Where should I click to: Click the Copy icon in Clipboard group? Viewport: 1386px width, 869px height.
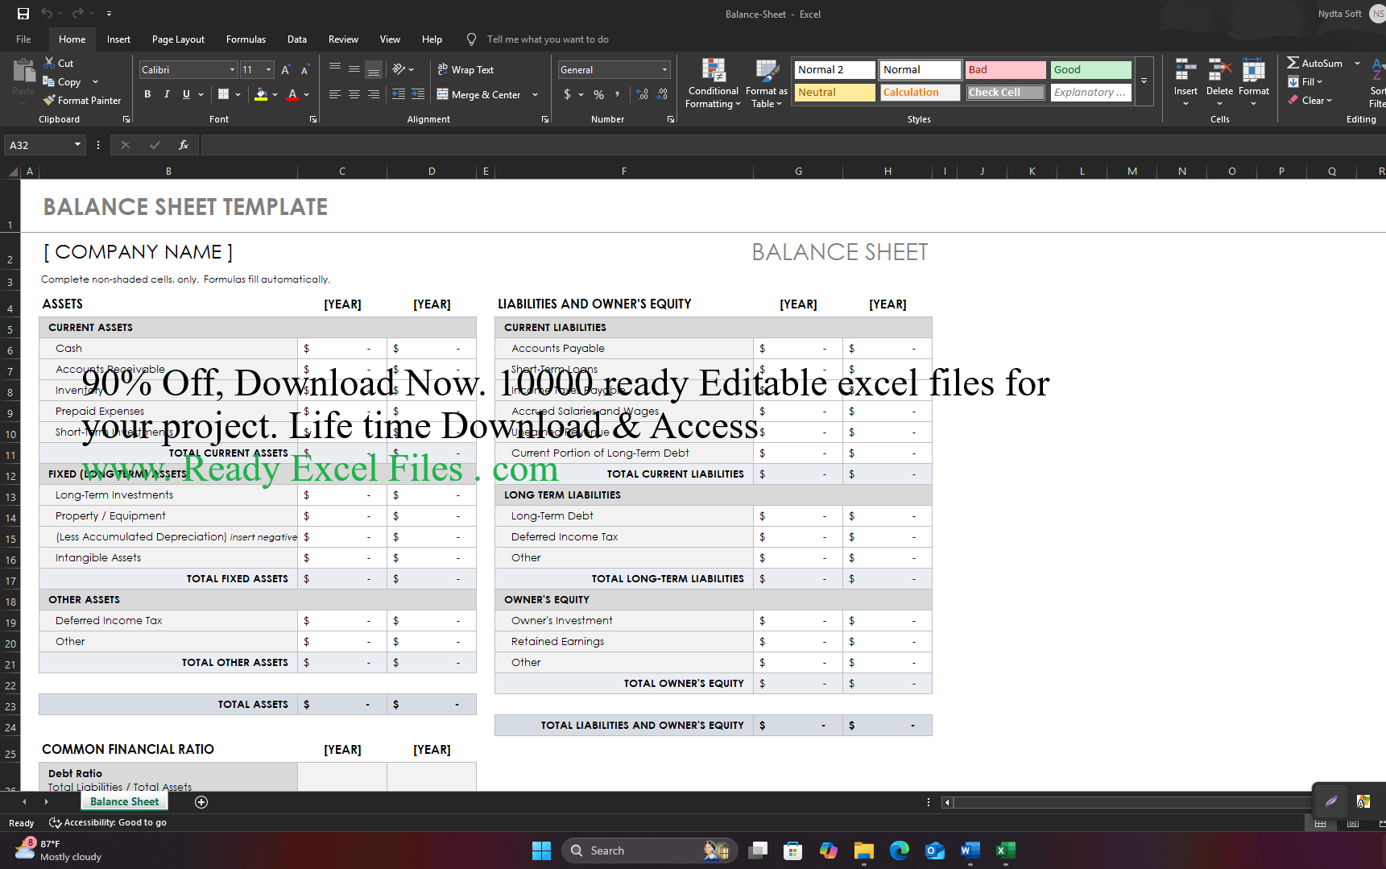coord(49,81)
